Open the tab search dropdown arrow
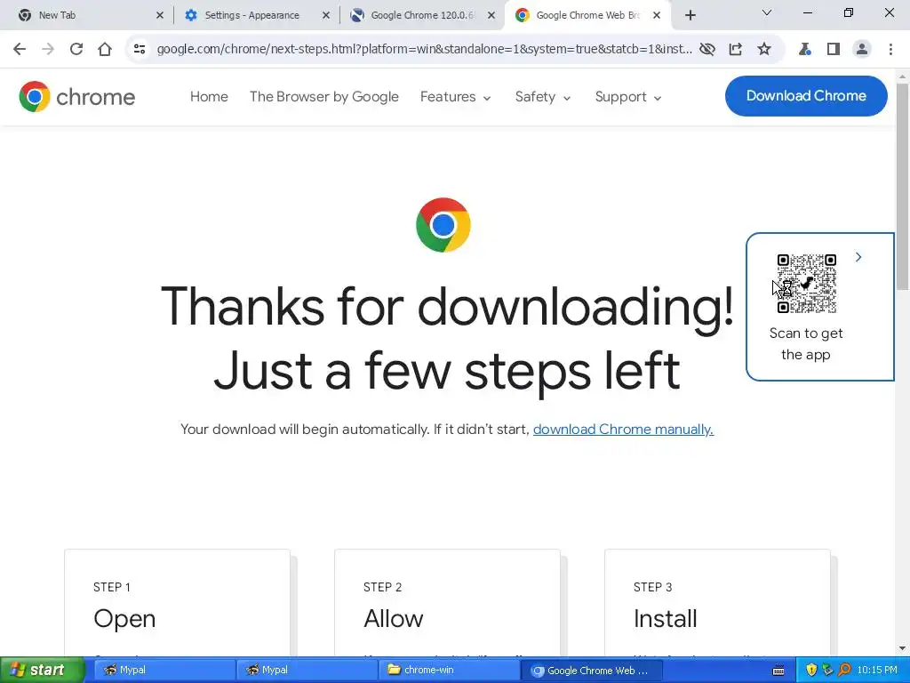The width and height of the screenshot is (910, 683). [767, 12]
